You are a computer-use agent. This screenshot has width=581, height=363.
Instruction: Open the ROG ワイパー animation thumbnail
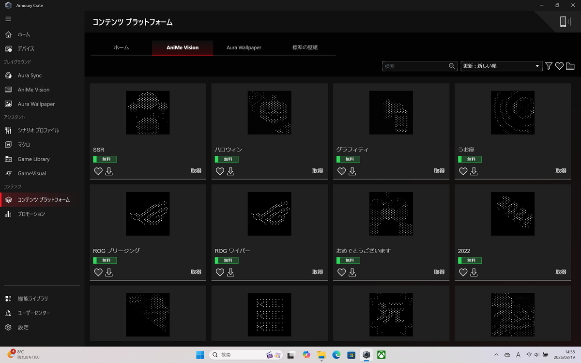pyautogui.click(x=270, y=214)
